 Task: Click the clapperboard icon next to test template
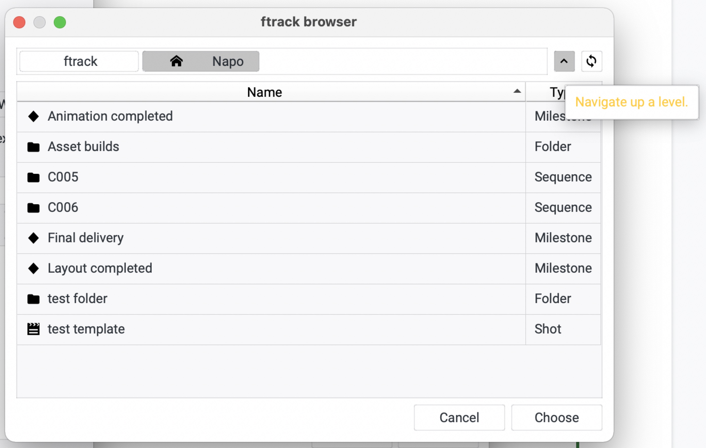[x=33, y=329]
